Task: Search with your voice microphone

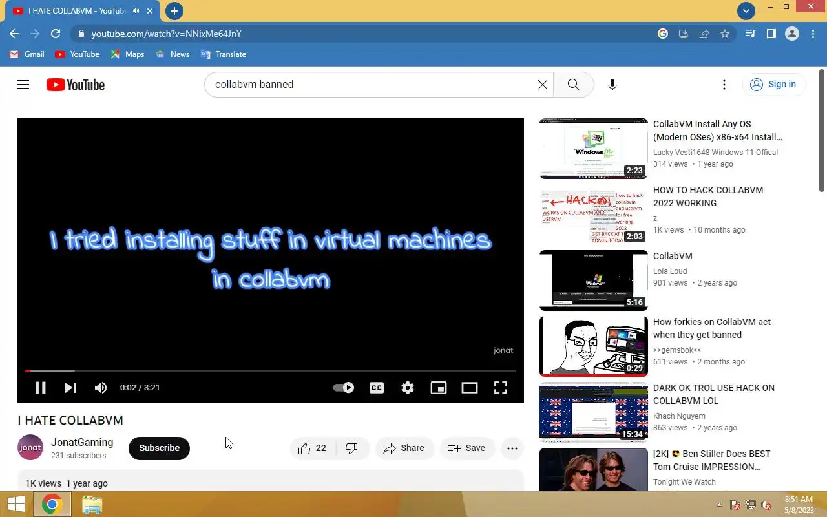Action: [612, 85]
